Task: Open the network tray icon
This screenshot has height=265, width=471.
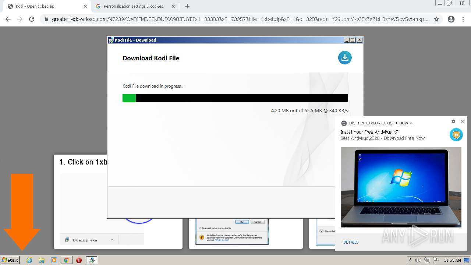Action: click(427, 260)
